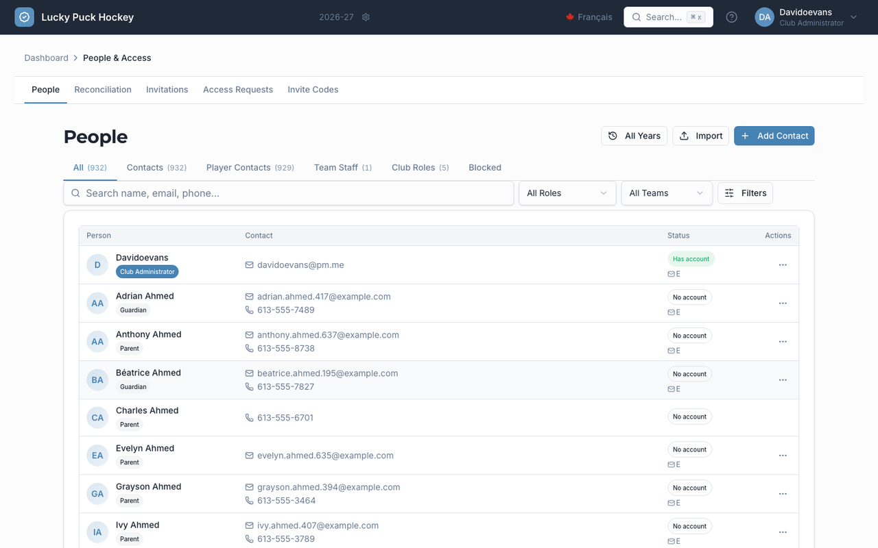Click the Contact column header
Image resolution: width=878 pixels, height=548 pixels.
click(259, 236)
